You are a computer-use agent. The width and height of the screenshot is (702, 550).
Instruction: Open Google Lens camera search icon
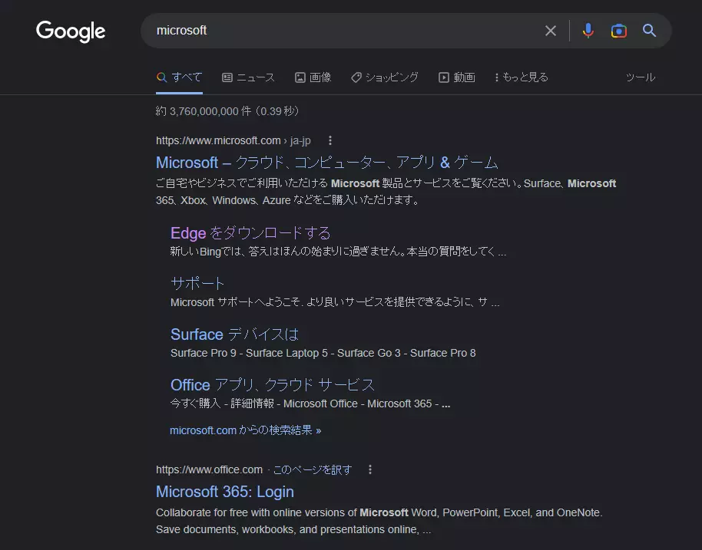click(x=619, y=31)
